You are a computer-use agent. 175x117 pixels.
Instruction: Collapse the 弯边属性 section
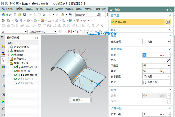point(170,49)
